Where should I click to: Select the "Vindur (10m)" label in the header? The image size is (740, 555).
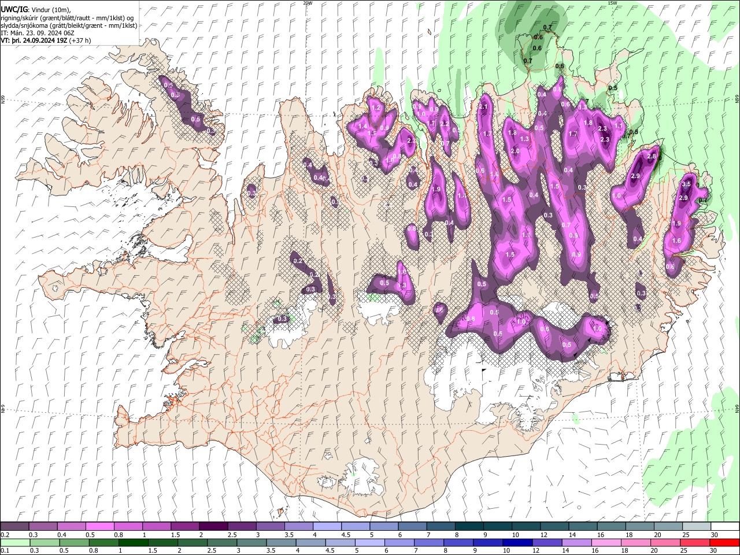(50, 10)
